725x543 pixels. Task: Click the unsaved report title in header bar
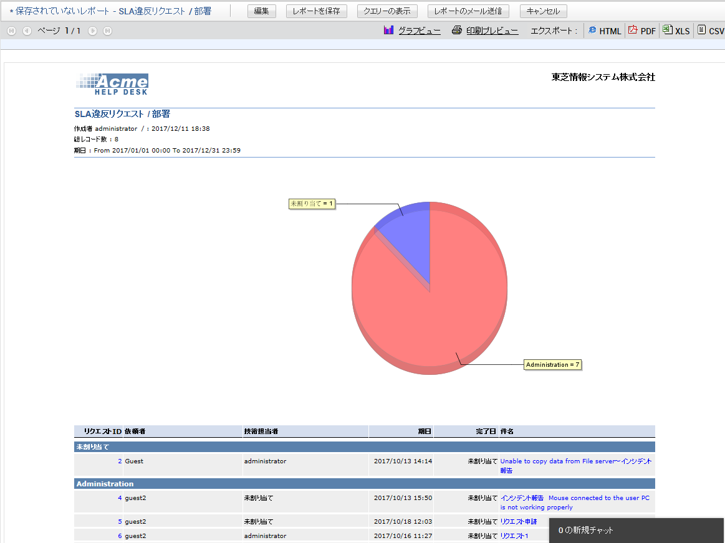click(x=110, y=11)
